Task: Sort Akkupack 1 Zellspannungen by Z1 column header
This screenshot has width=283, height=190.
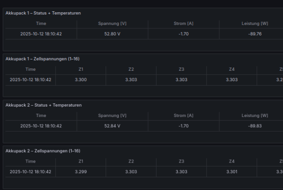Action: coord(81,69)
